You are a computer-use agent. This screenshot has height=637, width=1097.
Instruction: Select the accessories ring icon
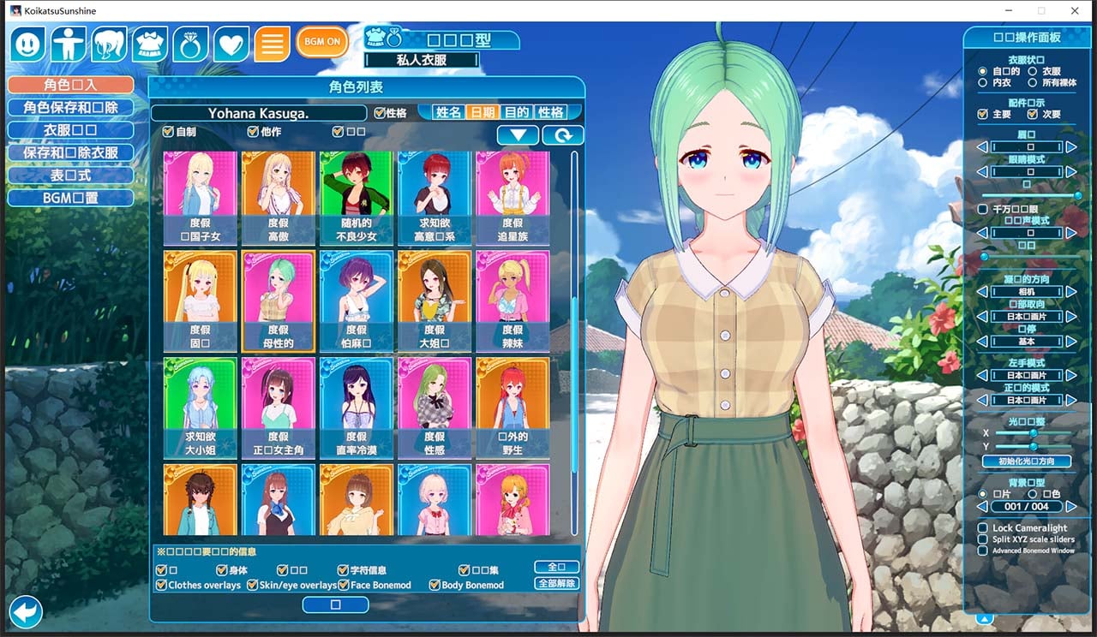tap(191, 42)
